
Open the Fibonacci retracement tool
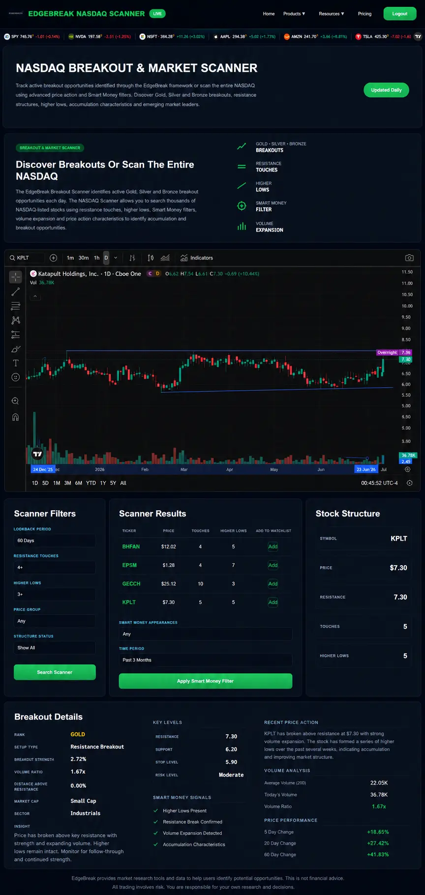click(16, 306)
